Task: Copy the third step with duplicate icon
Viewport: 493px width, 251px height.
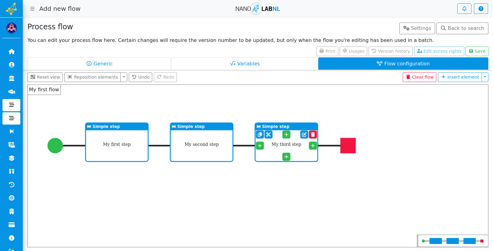Action: click(x=260, y=134)
